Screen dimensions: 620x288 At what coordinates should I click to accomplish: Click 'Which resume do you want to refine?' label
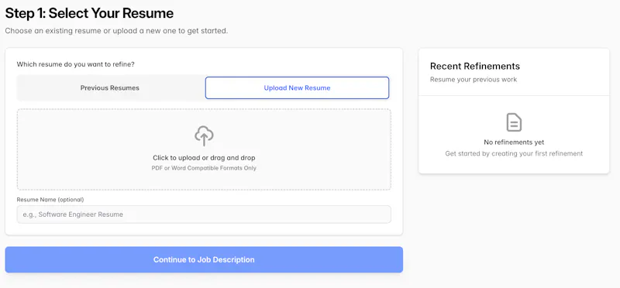point(75,64)
